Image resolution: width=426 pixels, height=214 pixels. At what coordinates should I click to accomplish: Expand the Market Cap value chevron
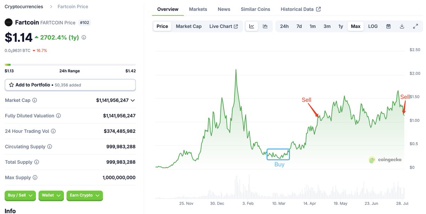(x=133, y=101)
